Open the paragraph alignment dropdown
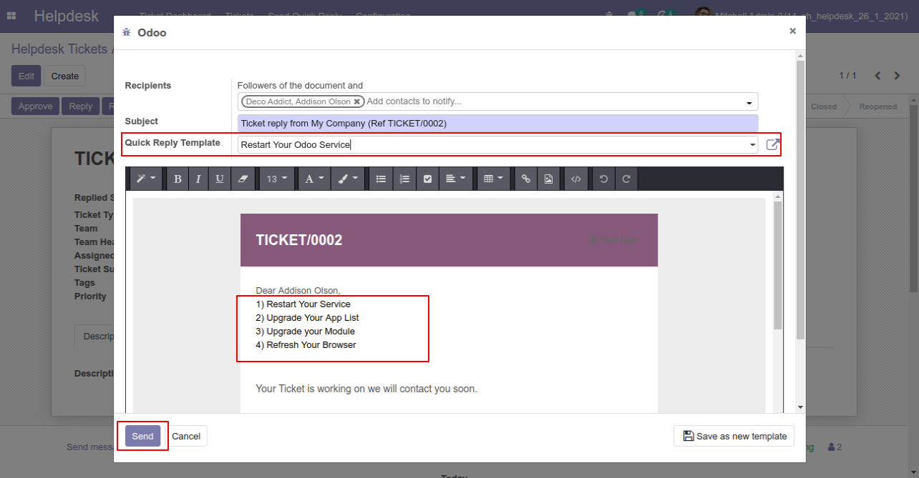The image size is (919, 478). 455,179
